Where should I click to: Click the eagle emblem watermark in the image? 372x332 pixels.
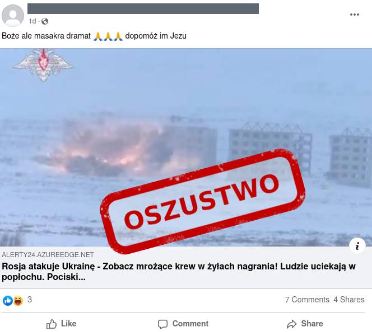43,65
